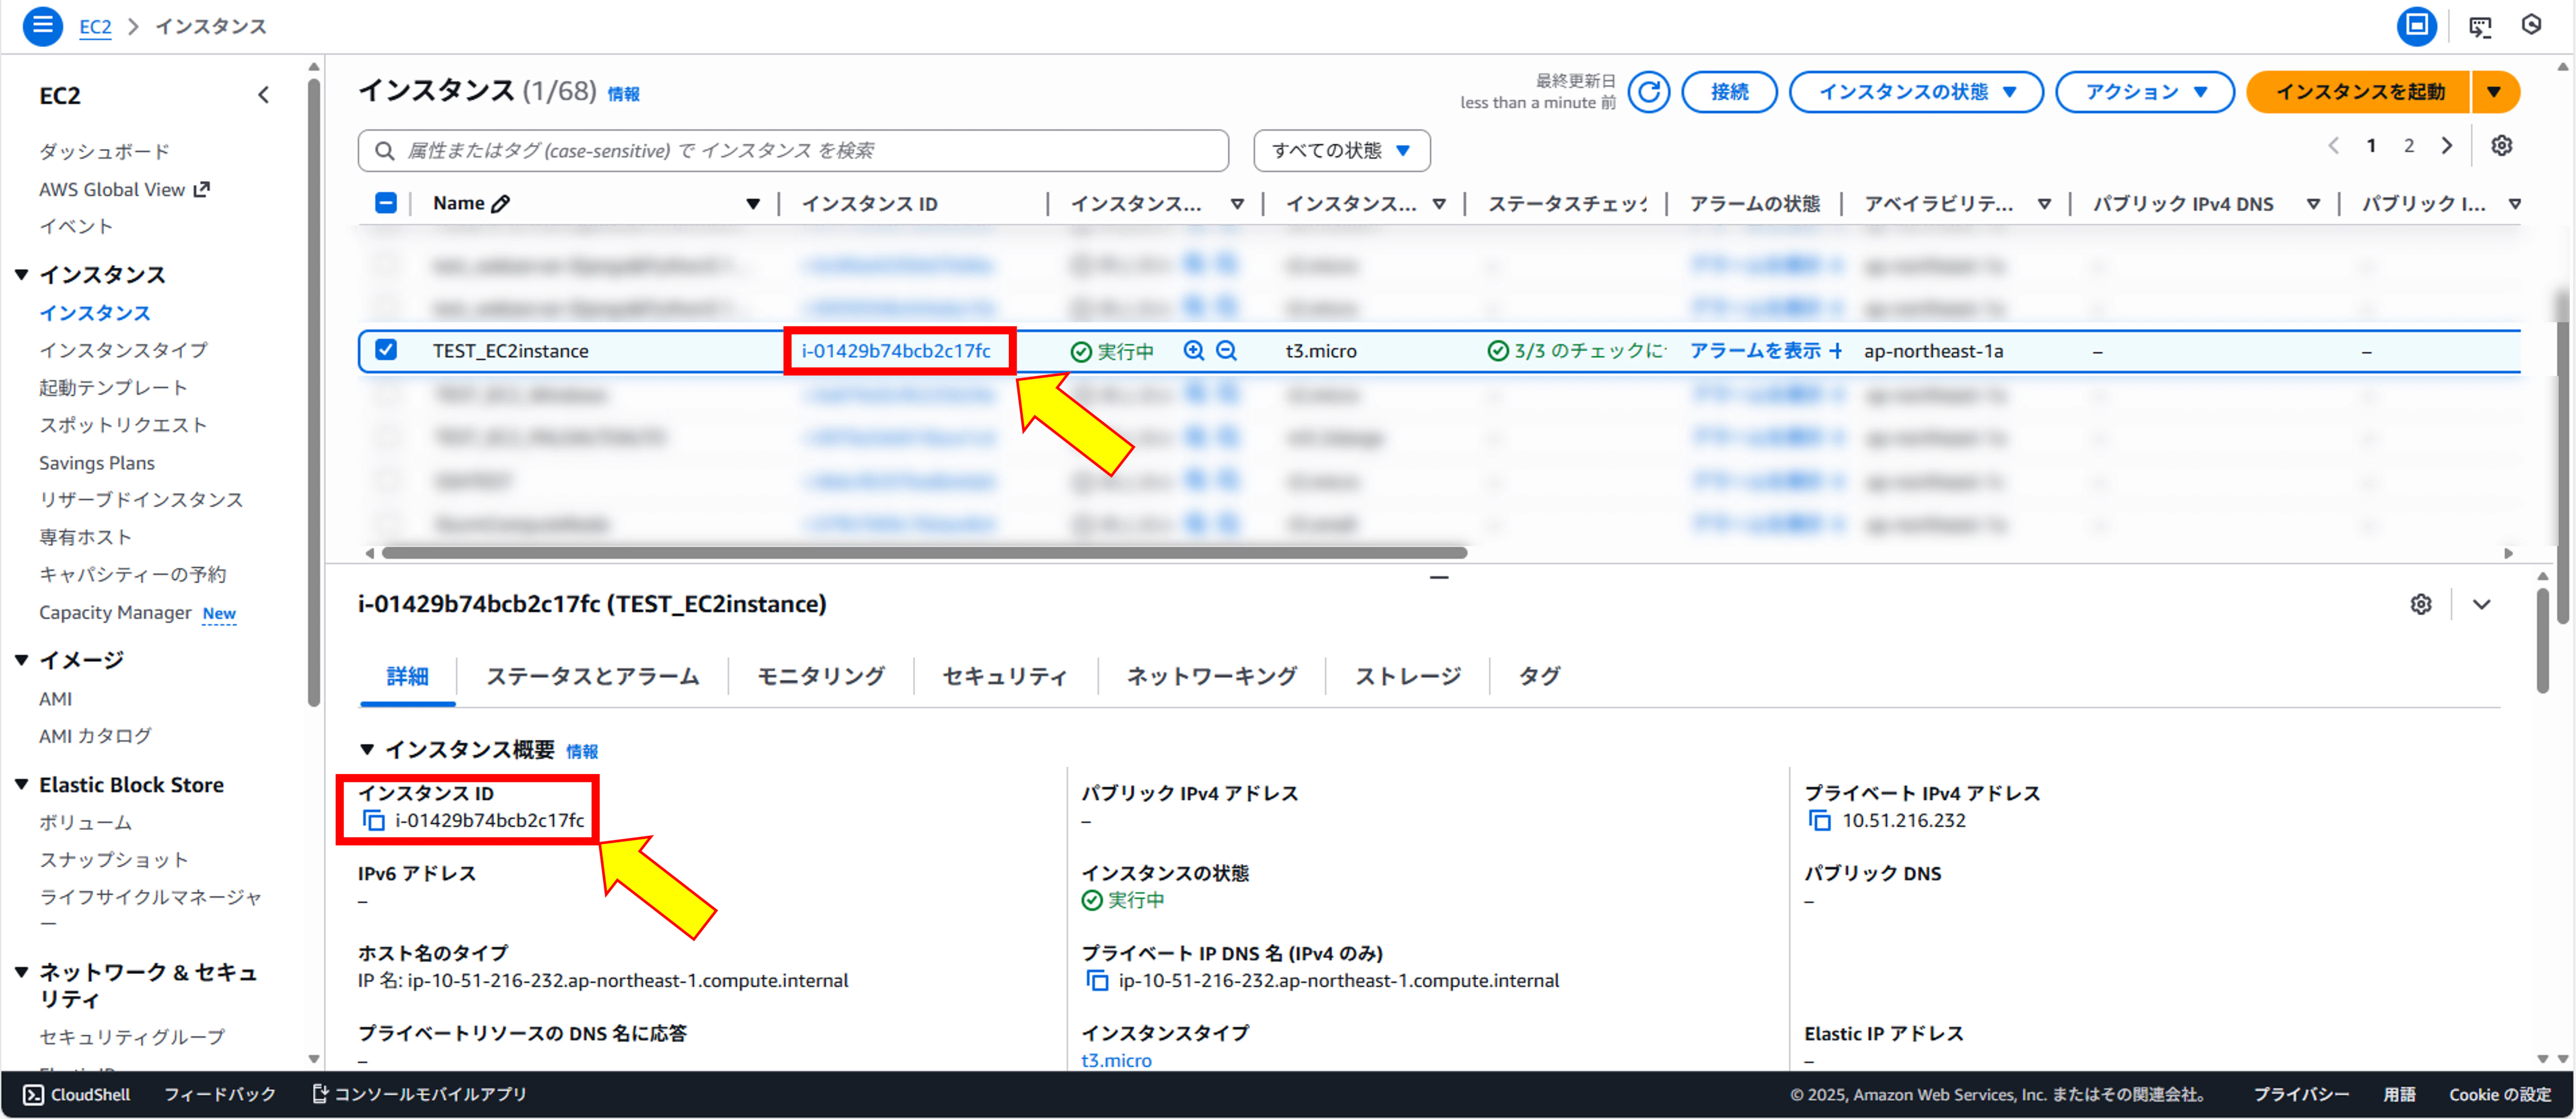
Task: Collapse Elastic Block Store sidebar section
Action: pyautogui.click(x=21, y=785)
